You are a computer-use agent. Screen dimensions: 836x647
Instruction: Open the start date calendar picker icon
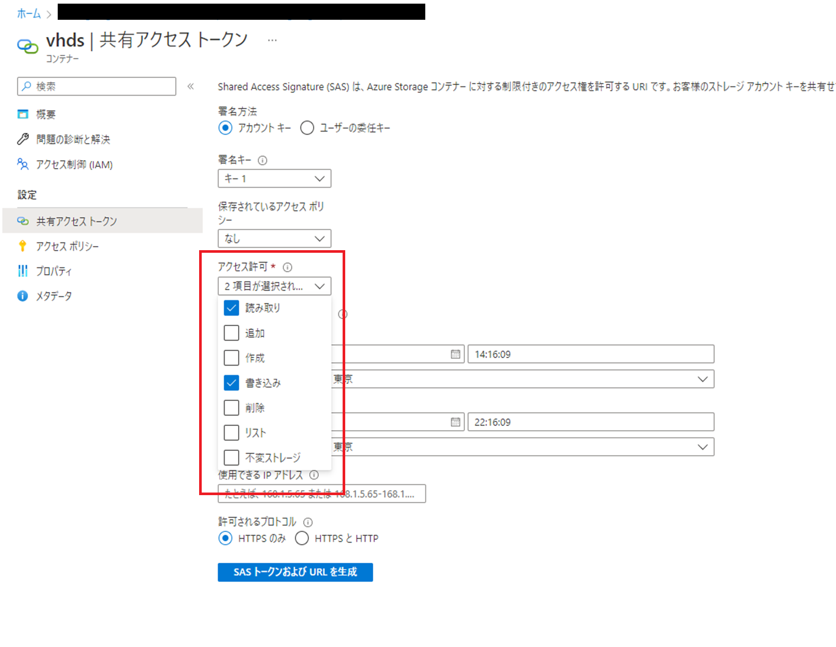[x=455, y=354]
